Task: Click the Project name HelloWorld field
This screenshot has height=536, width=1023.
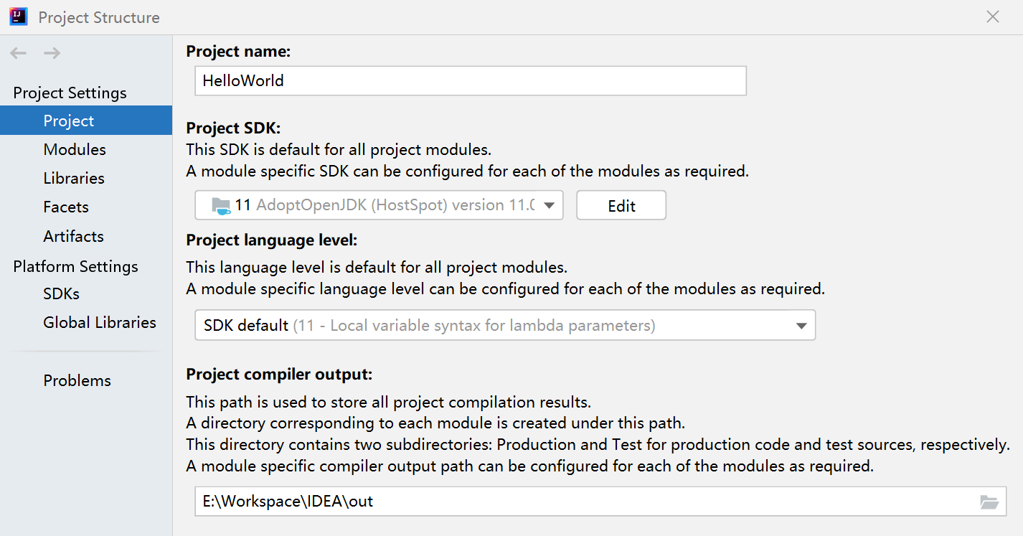Action: click(471, 81)
